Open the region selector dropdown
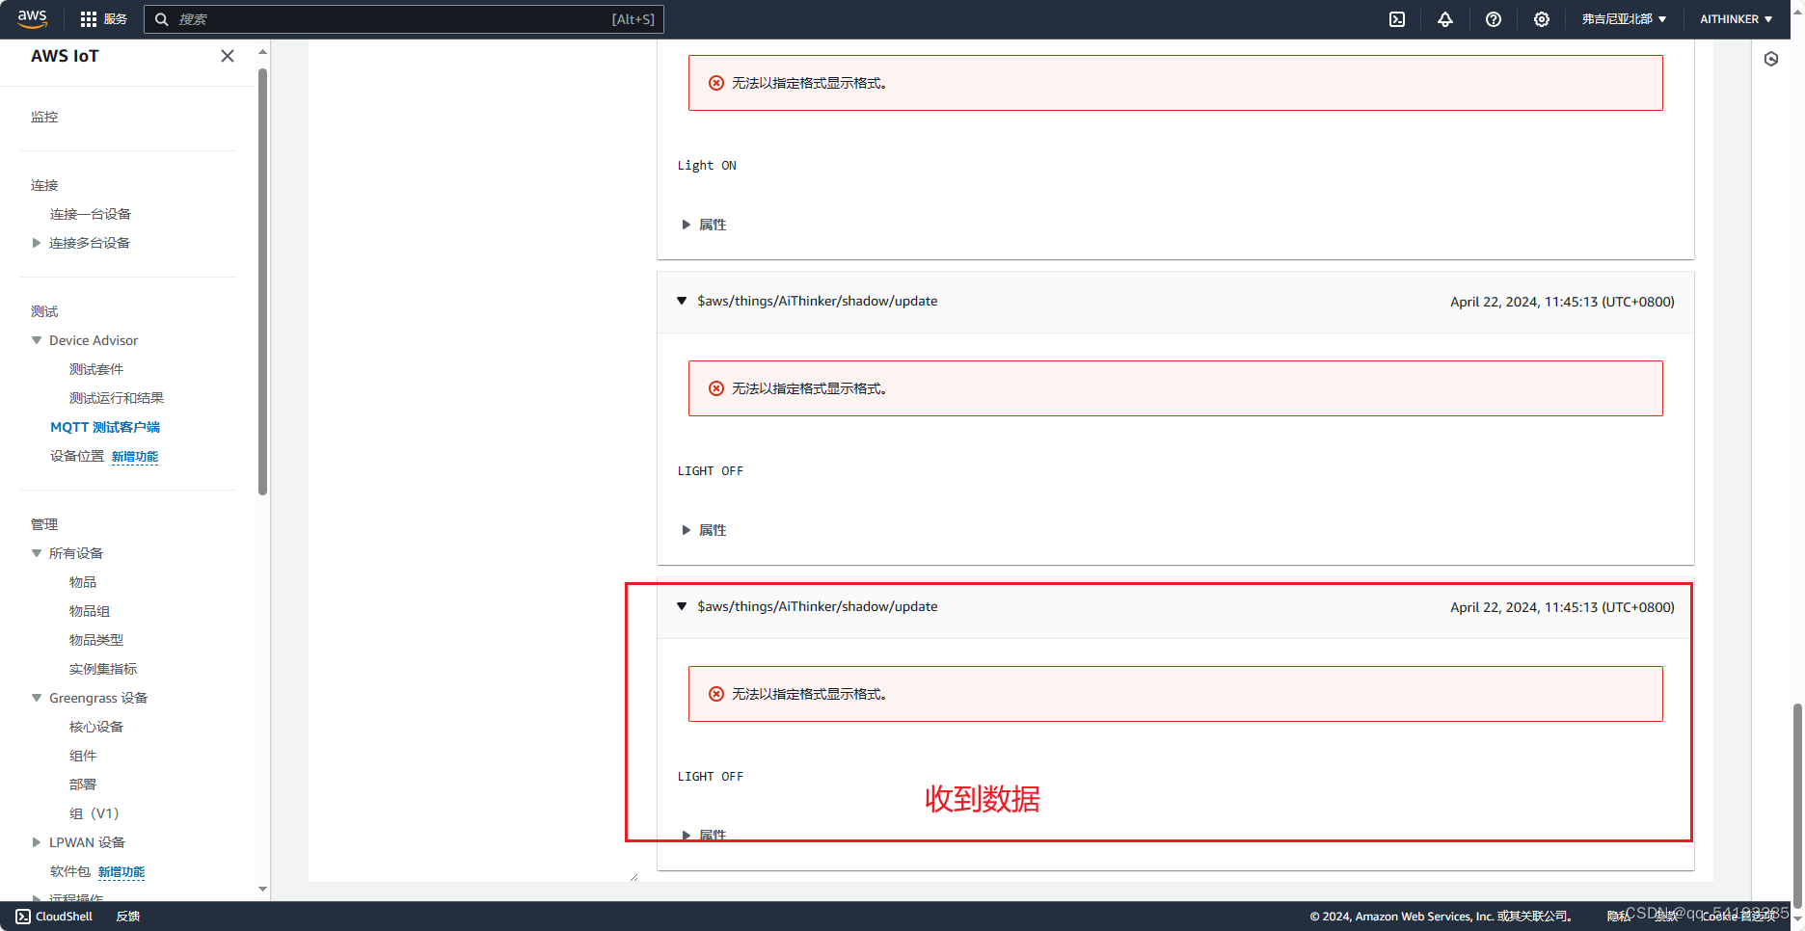This screenshot has width=1805, height=931. click(1625, 19)
